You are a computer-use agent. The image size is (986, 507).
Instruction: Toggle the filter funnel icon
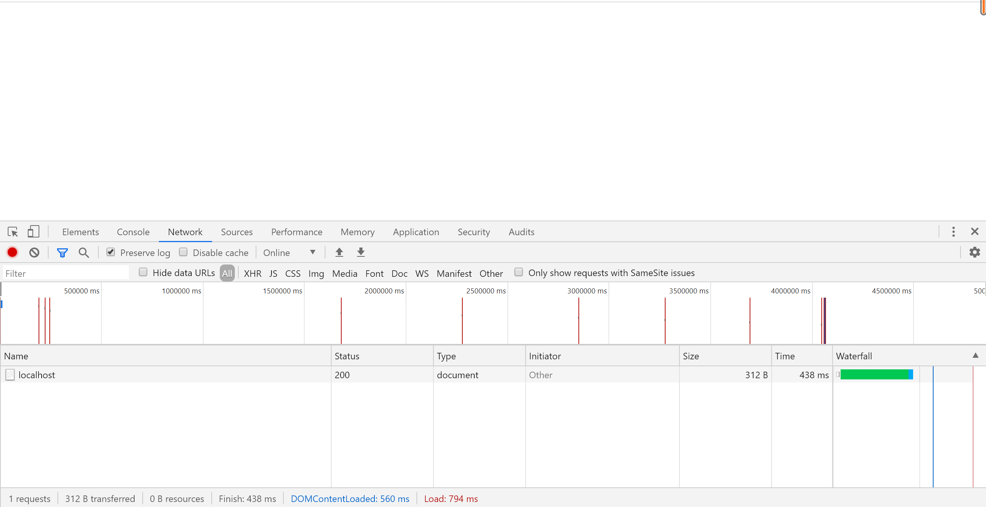pyautogui.click(x=62, y=253)
